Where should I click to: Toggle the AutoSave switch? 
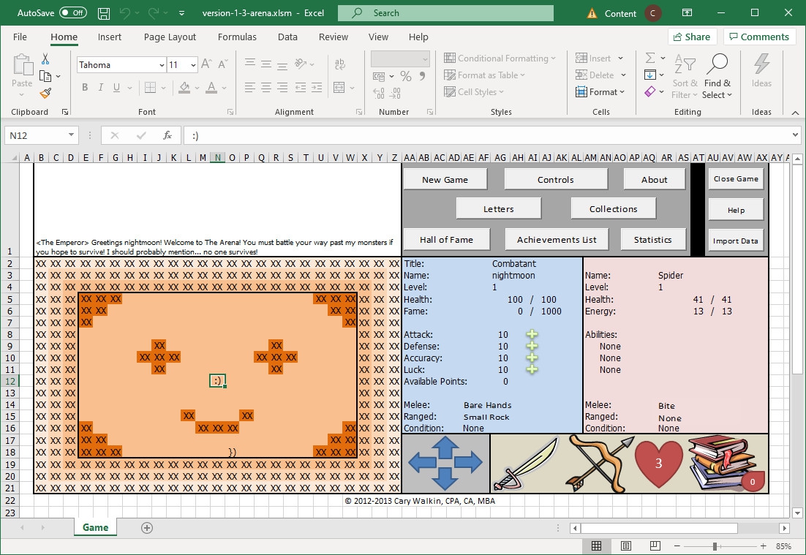pyautogui.click(x=72, y=13)
